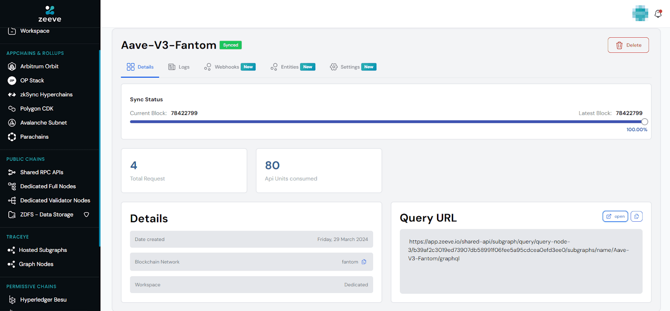670x311 pixels.
Task: Copy the Query URL with copy icon
Action: point(636,216)
